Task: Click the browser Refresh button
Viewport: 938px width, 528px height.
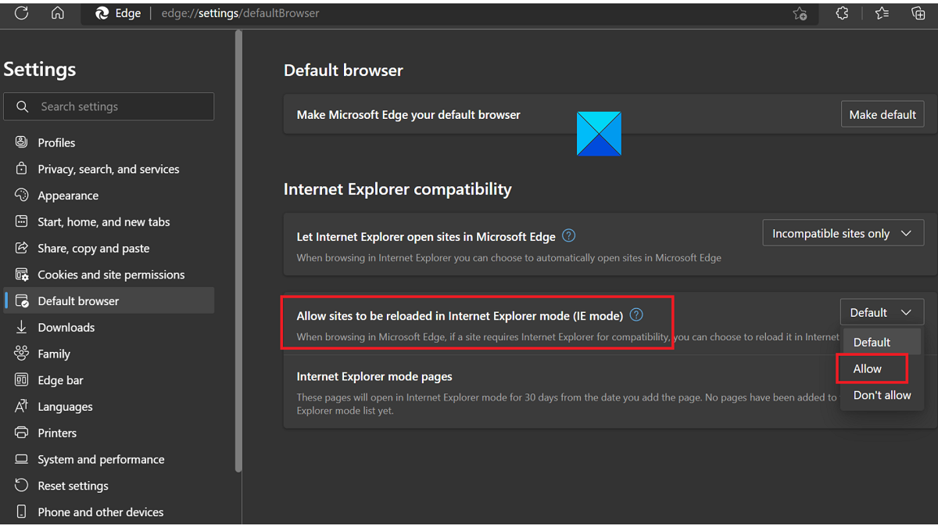Action: 21,13
